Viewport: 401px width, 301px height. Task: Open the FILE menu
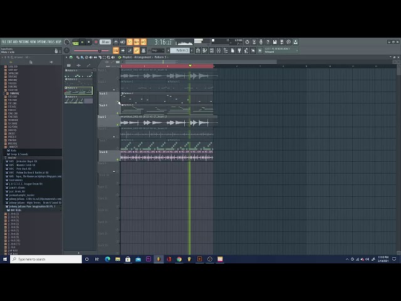4,42
